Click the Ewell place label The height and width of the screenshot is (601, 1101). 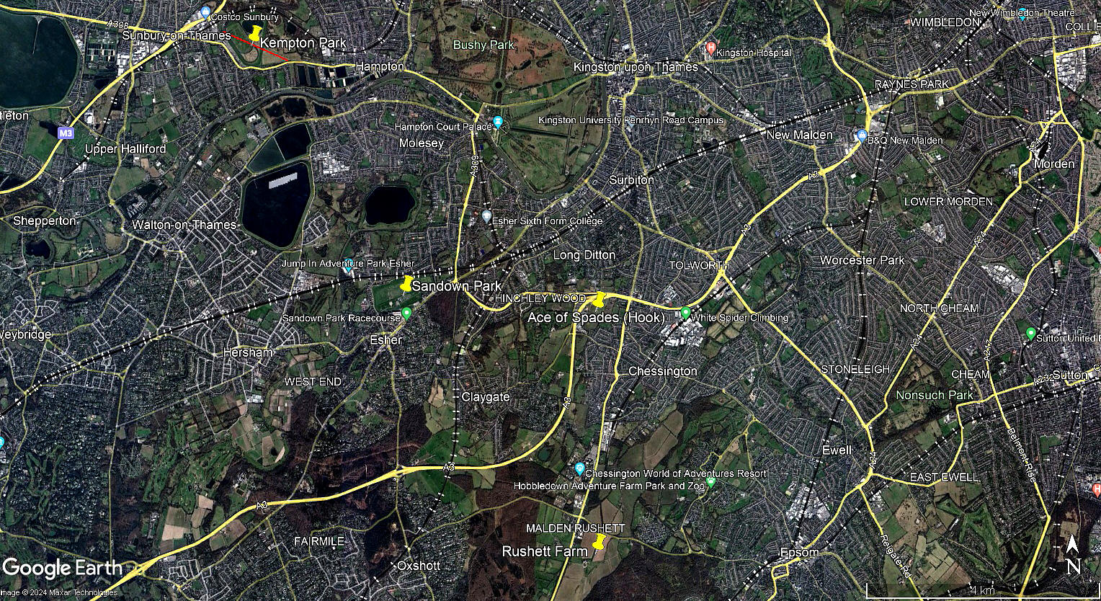837,450
